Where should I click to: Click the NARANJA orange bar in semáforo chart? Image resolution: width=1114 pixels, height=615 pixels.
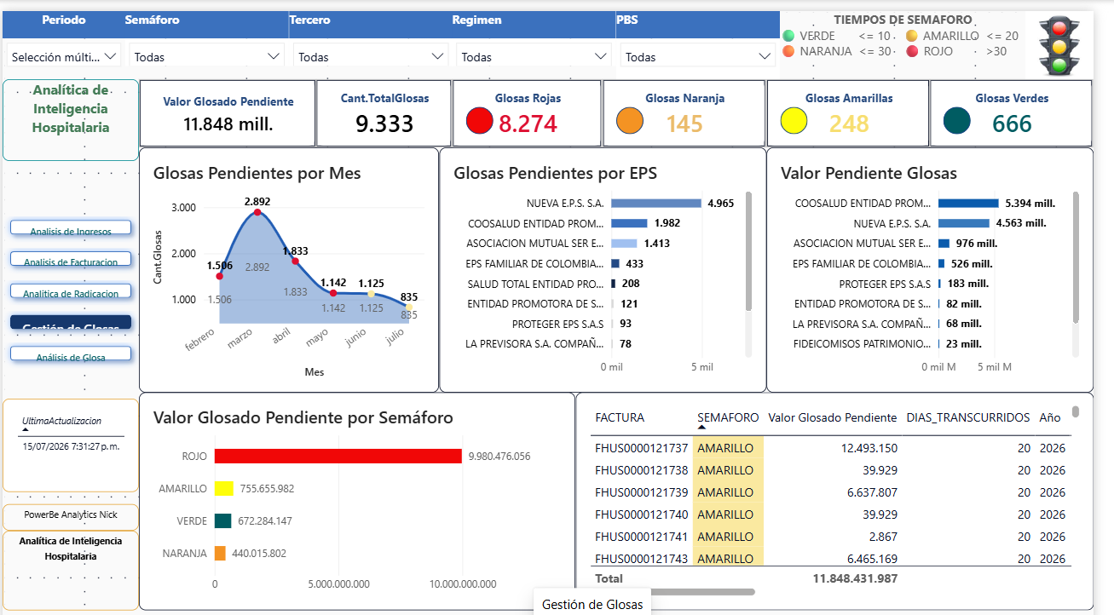click(220, 554)
